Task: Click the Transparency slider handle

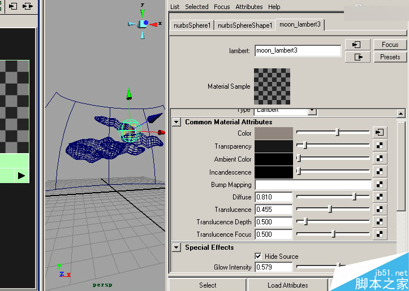Action: tap(305, 145)
